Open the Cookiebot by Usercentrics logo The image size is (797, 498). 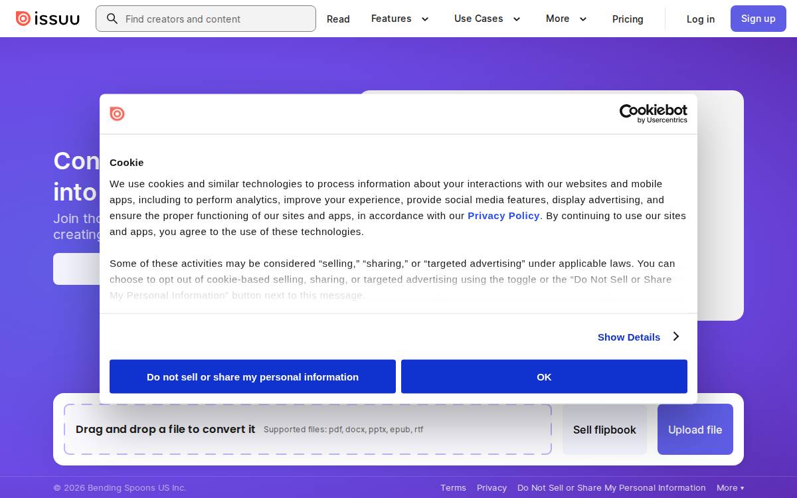(x=654, y=114)
